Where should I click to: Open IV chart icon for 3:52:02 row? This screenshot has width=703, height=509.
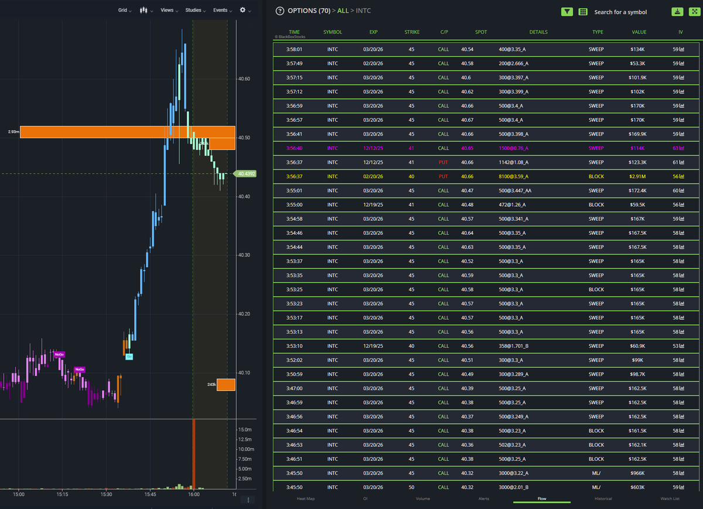pyautogui.click(x=682, y=360)
